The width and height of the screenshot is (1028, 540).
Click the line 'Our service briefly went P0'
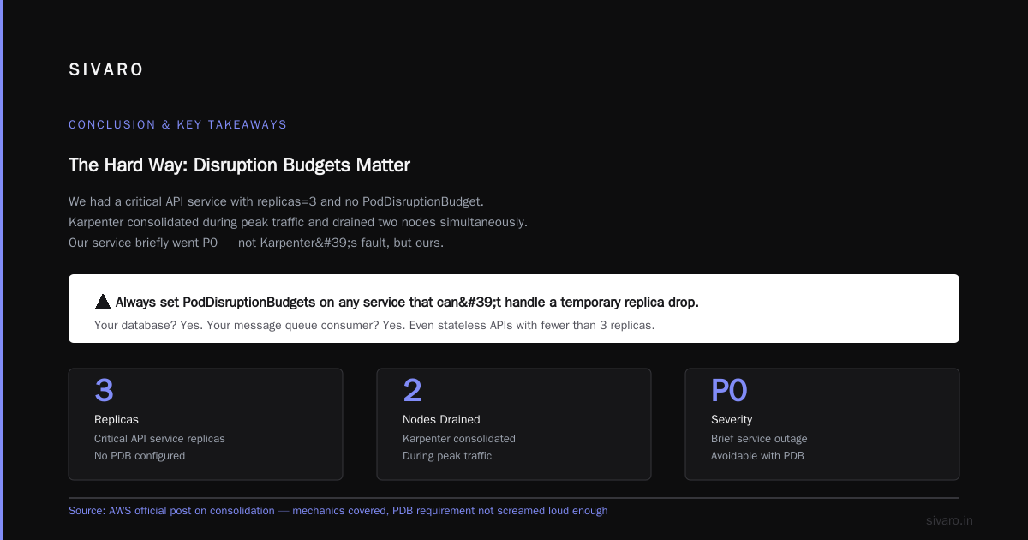click(256, 243)
